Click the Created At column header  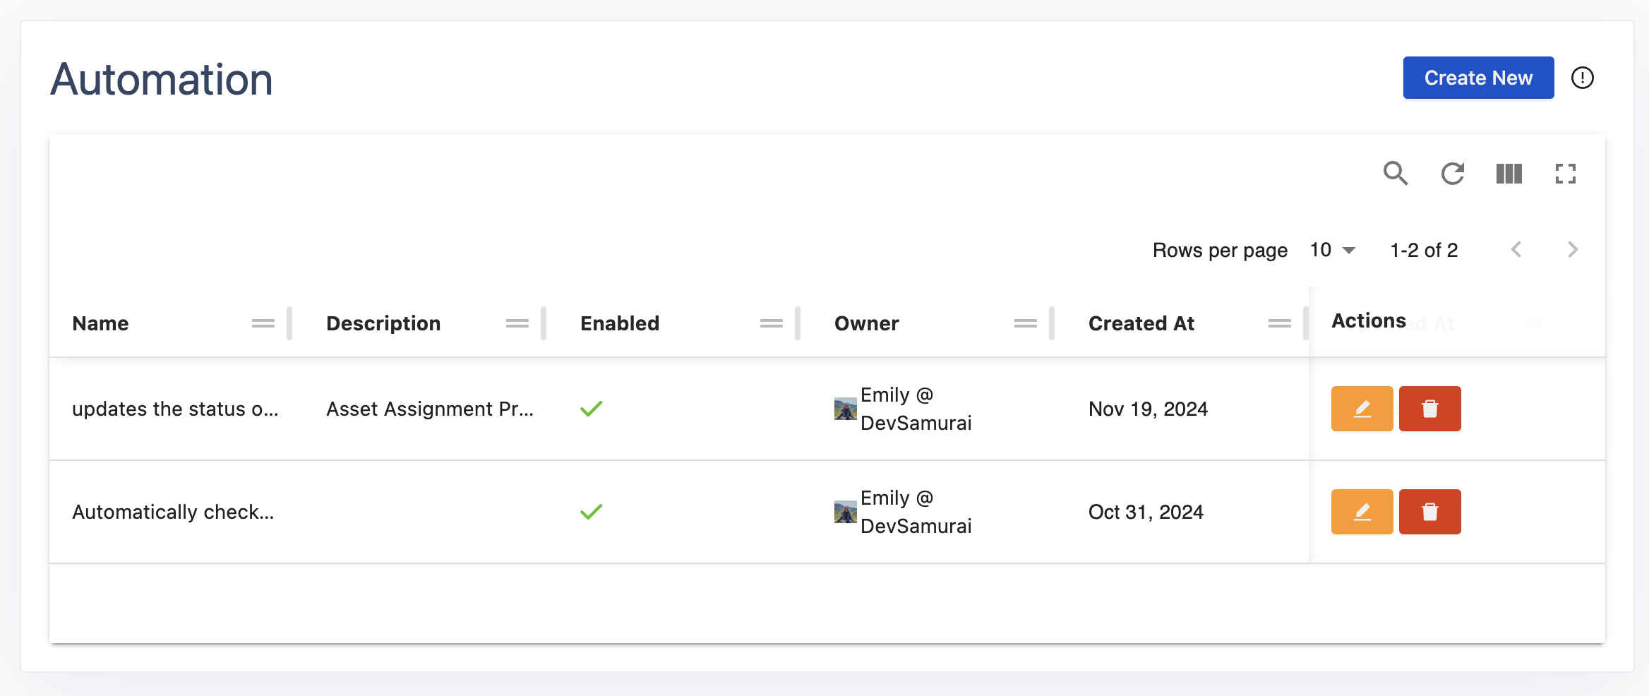(x=1141, y=323)
